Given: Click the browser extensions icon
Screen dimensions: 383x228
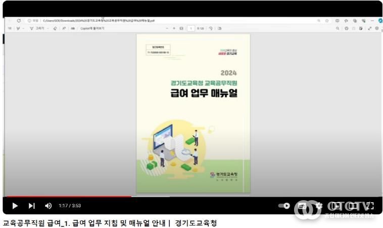Looking at the screenshot, I should tap(364, 21).
